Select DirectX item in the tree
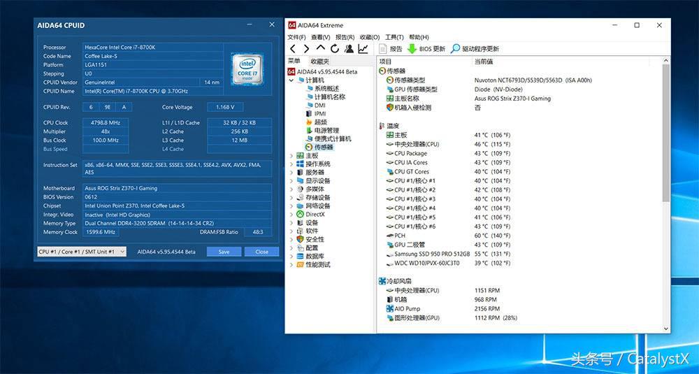Screen dimensions: 699x374 tap(315, 215)
